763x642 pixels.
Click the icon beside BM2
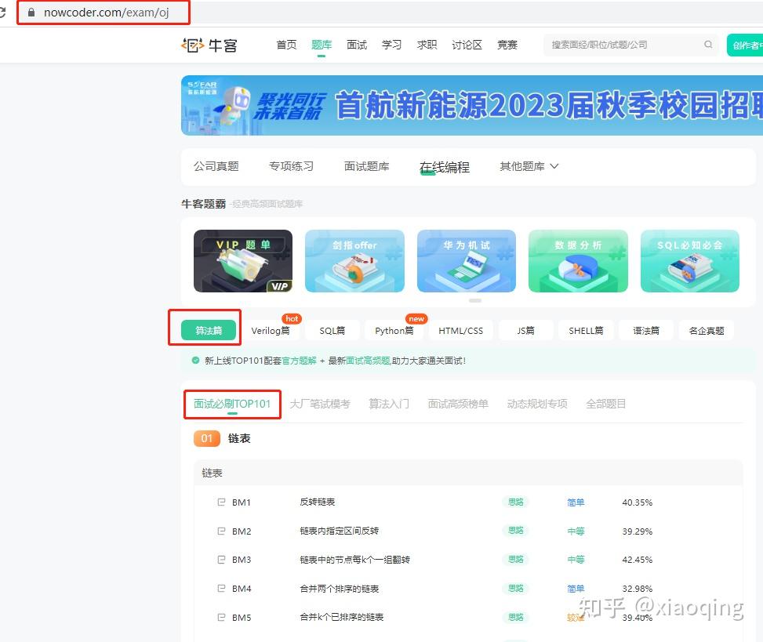pos(221,531)
